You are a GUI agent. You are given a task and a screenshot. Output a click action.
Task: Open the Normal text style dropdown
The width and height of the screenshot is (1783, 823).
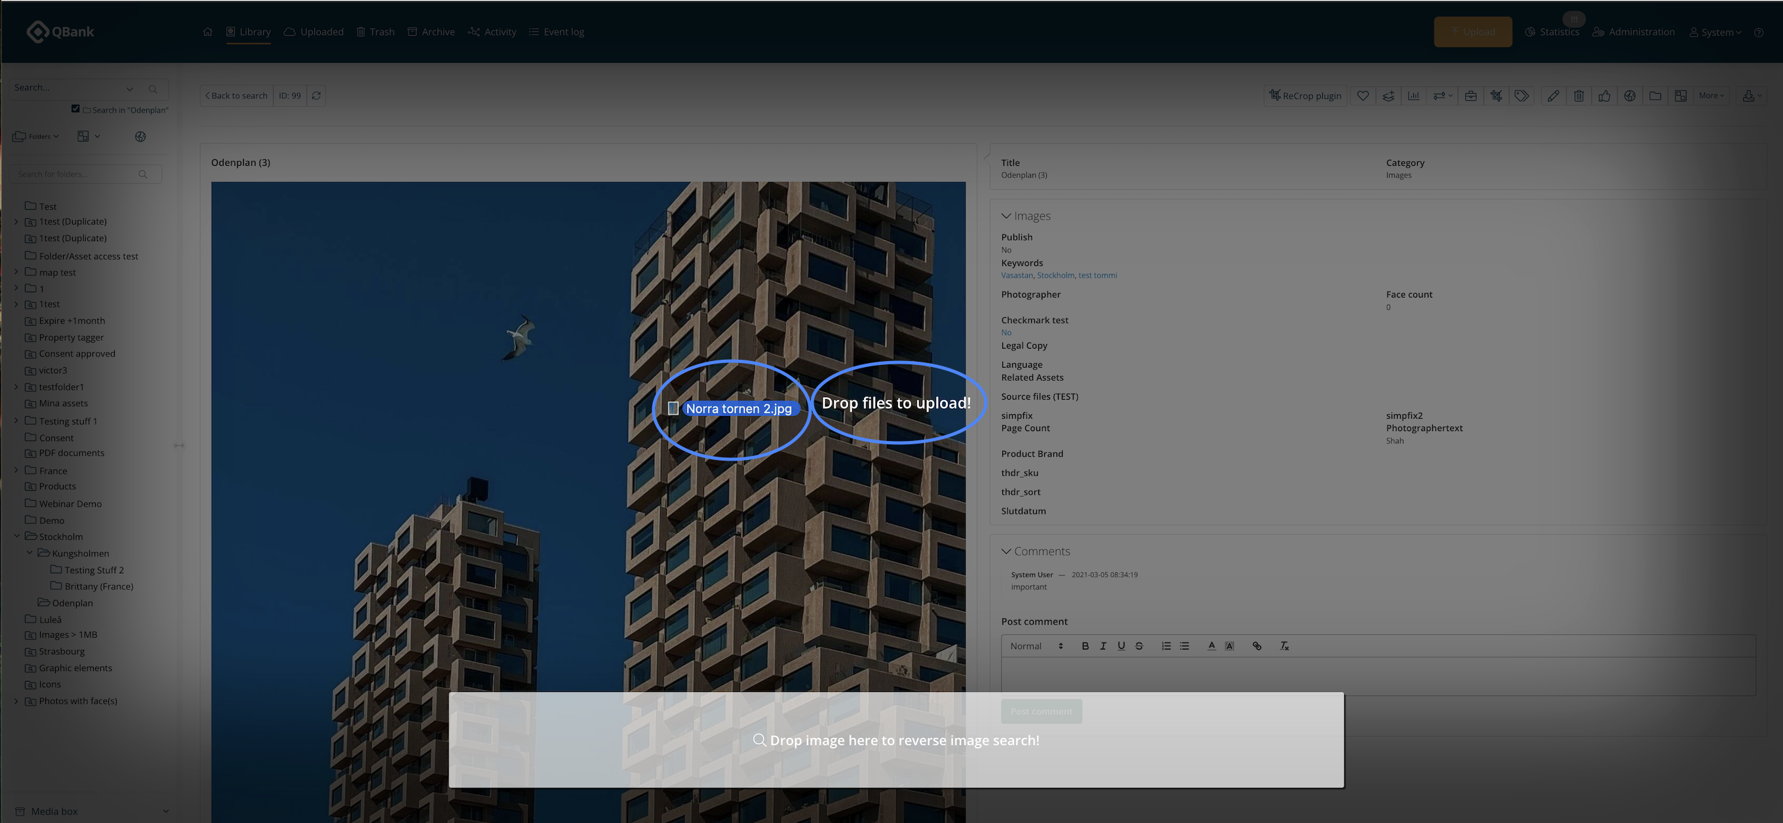click(1036, 646)
